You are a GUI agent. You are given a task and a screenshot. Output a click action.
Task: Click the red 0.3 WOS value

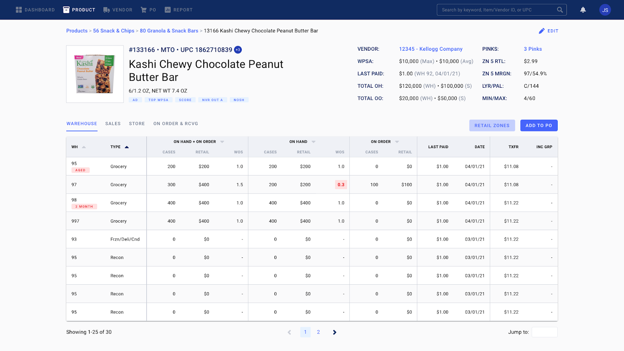(341, 185)
